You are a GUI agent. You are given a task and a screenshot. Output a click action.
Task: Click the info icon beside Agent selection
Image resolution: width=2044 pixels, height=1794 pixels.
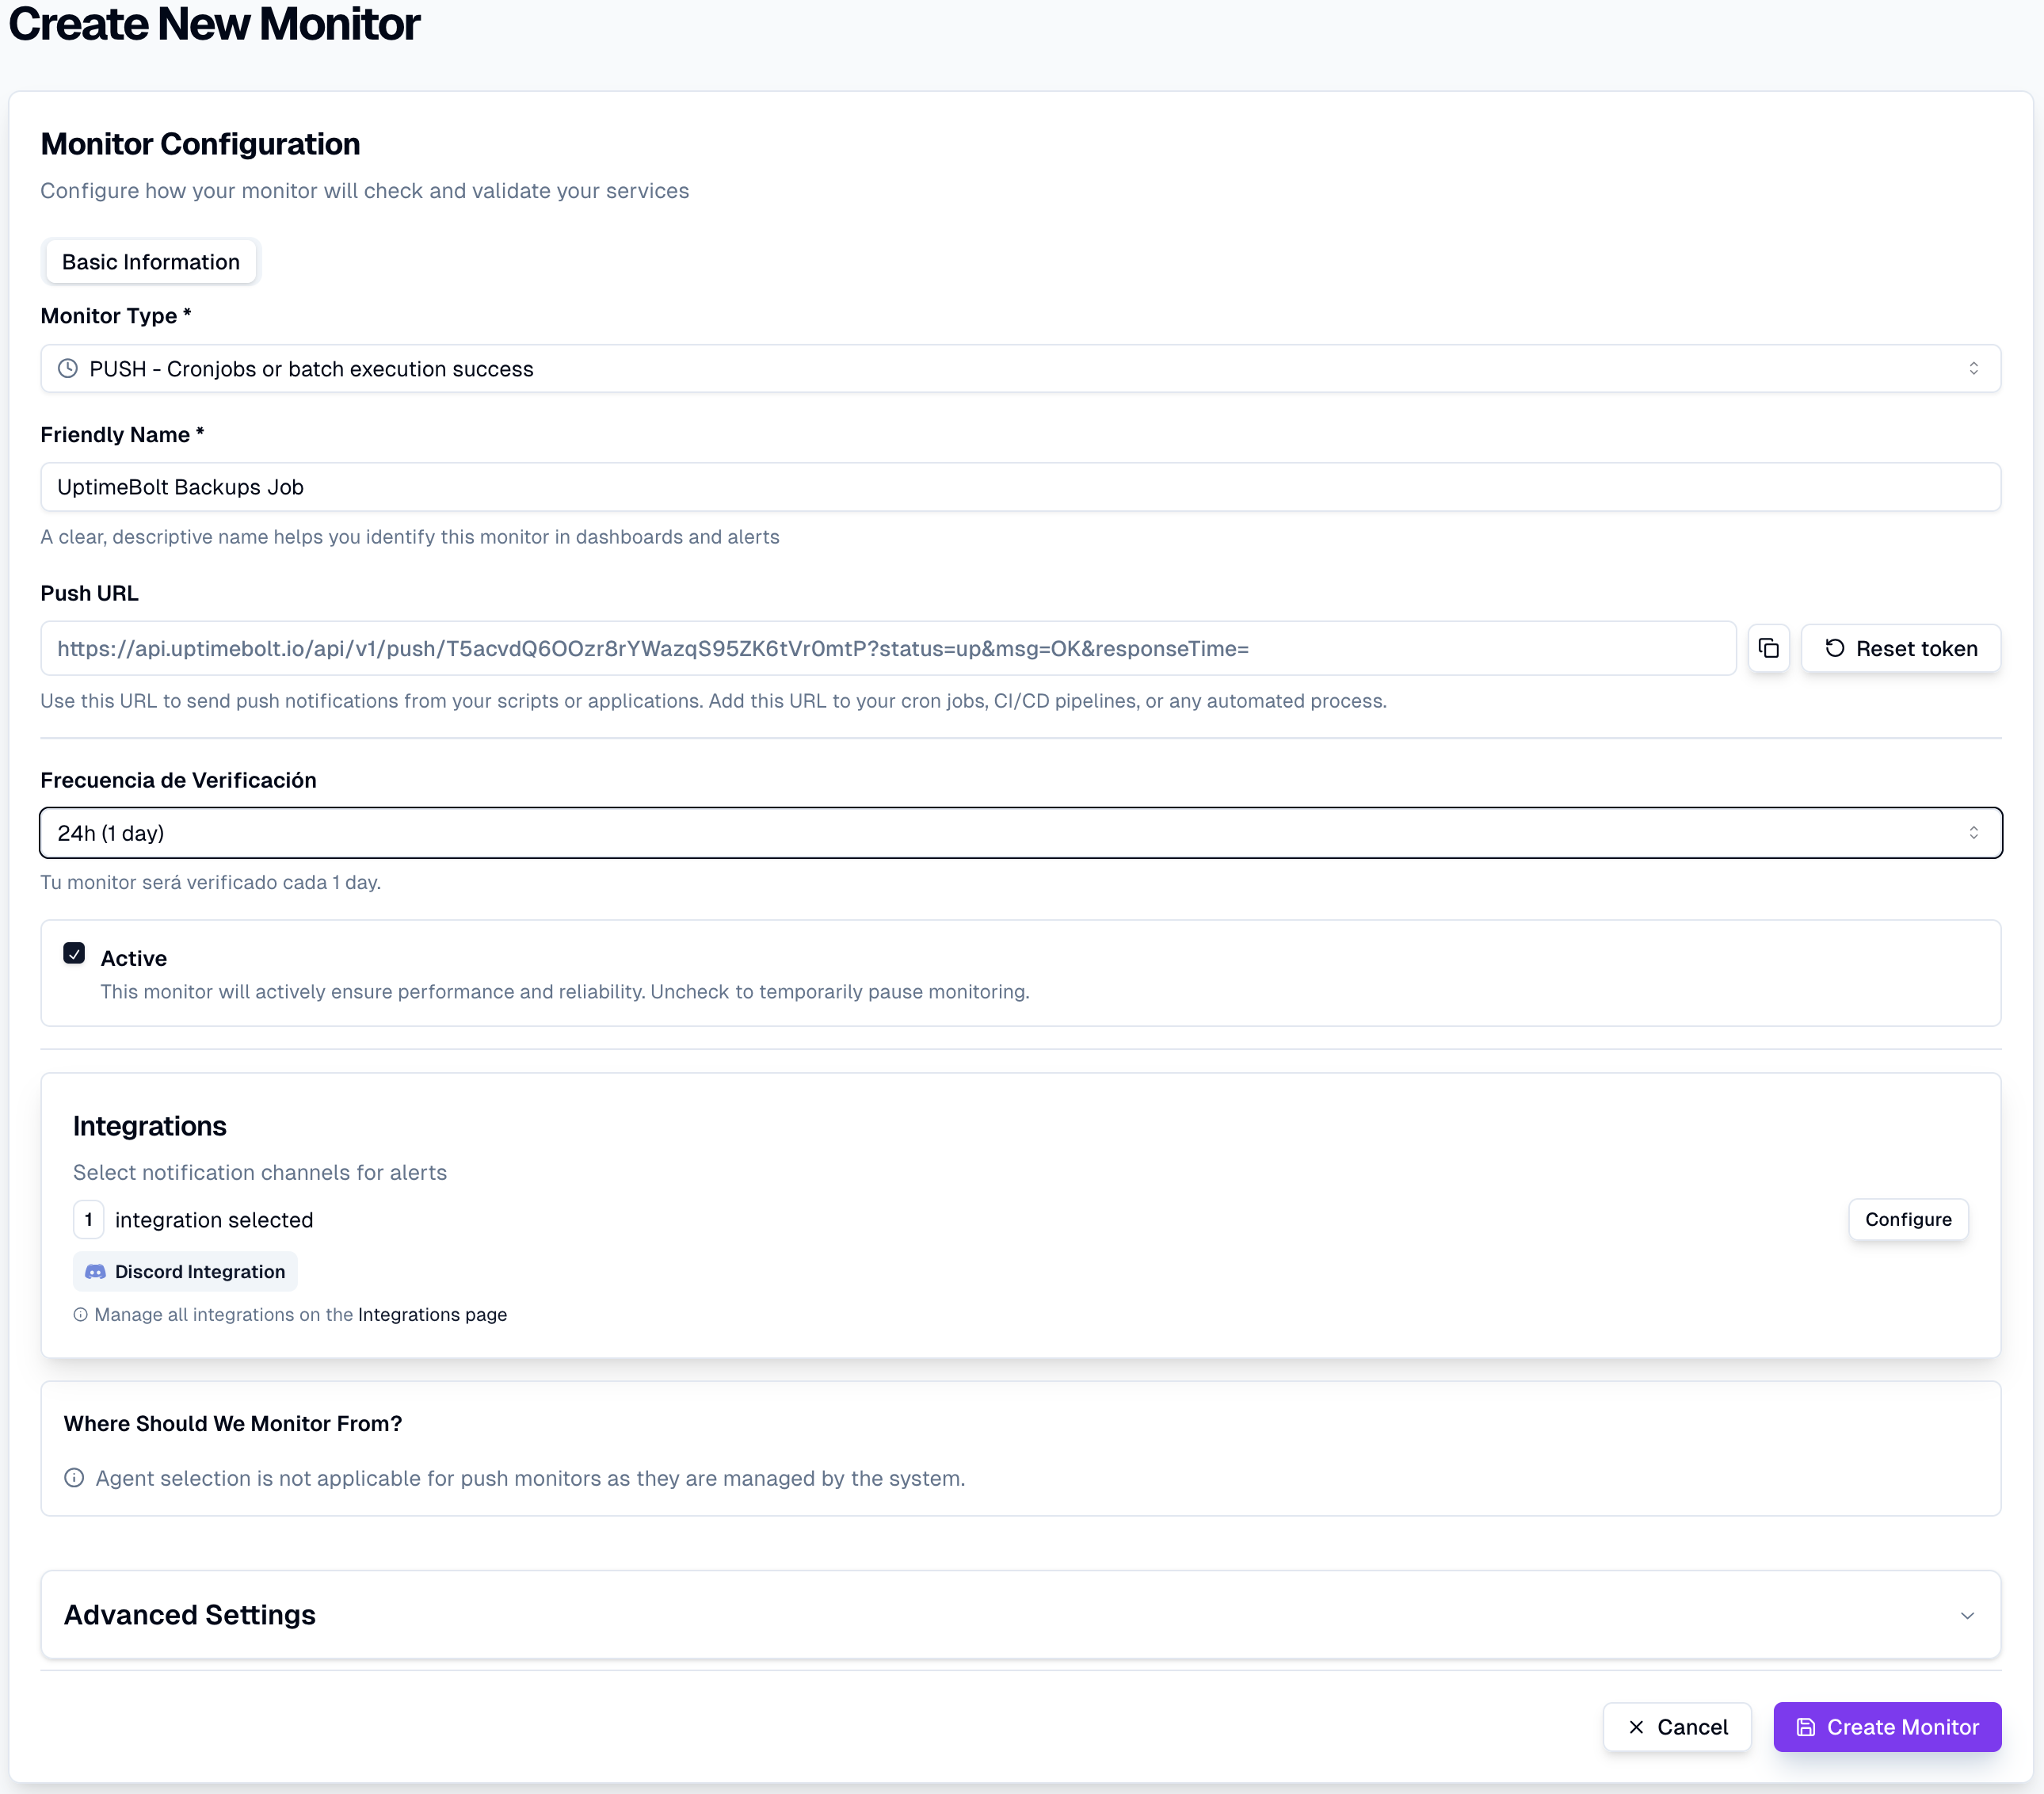74,1478
